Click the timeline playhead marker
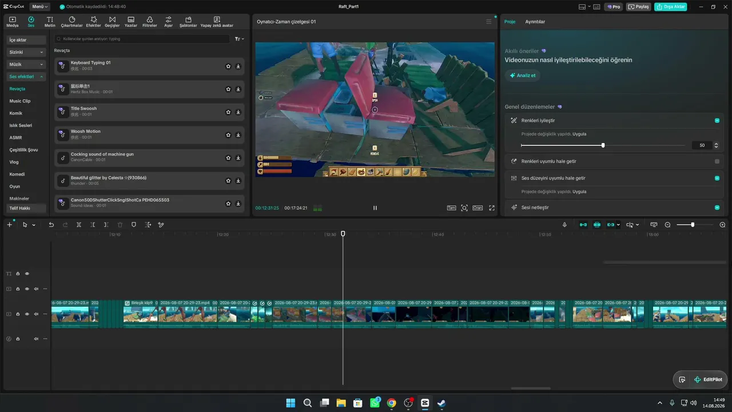Image resolution: width=732 pixels, height=412 pixels. point(343,233)
